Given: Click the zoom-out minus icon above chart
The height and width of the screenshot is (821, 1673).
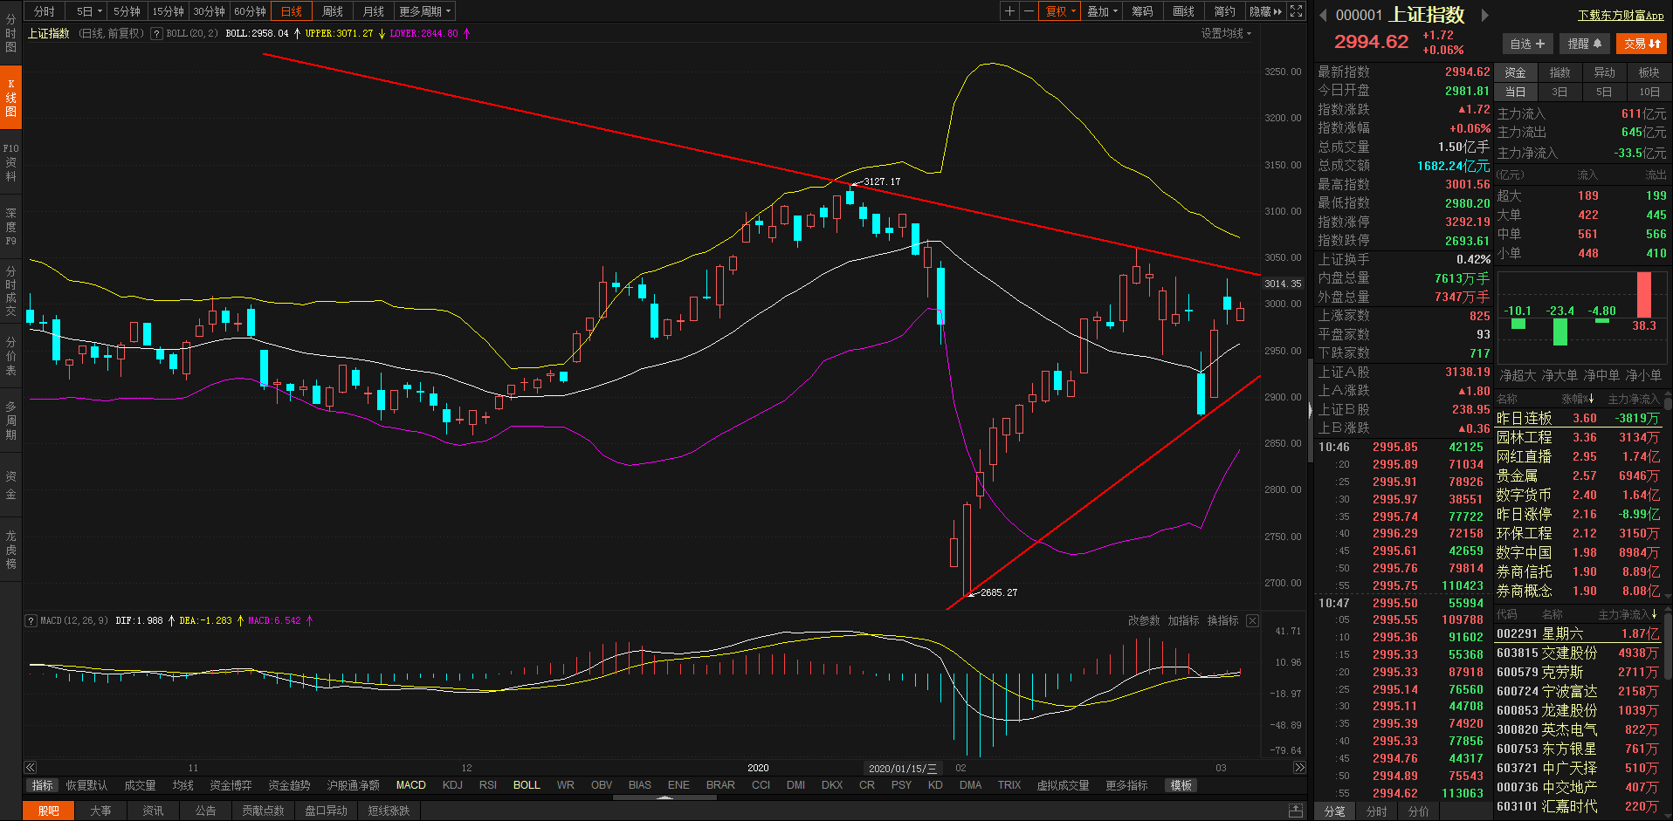Looking at the screenshot, I should pos(1029,11).
